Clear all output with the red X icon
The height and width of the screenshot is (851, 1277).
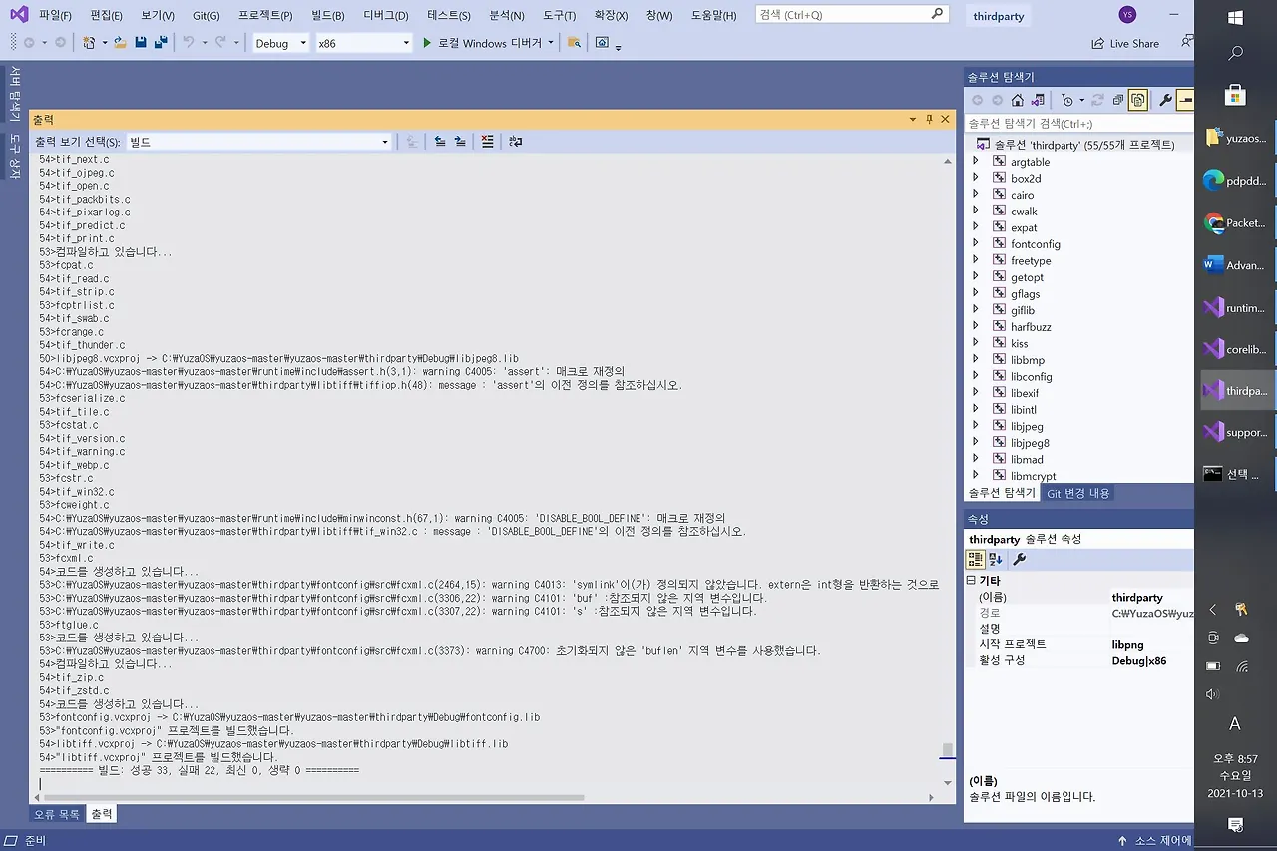[x=487, y=142]
